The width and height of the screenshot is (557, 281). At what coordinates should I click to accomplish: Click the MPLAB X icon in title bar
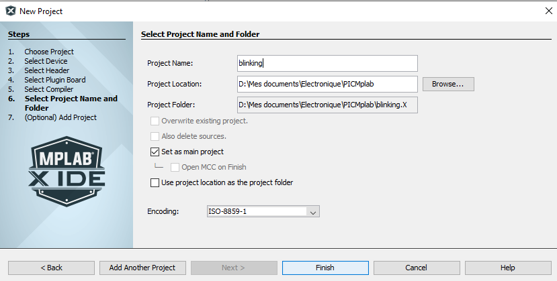(x=10, y=11)
